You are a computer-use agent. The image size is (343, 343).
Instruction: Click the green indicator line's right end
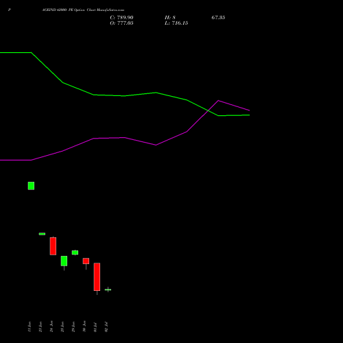pyautogui.click(x=249, y=115)
